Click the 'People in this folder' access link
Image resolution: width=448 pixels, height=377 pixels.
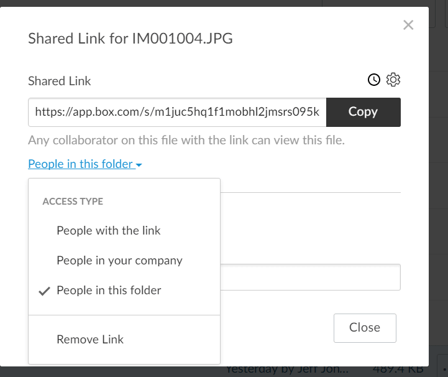click(x=81, y=164)
